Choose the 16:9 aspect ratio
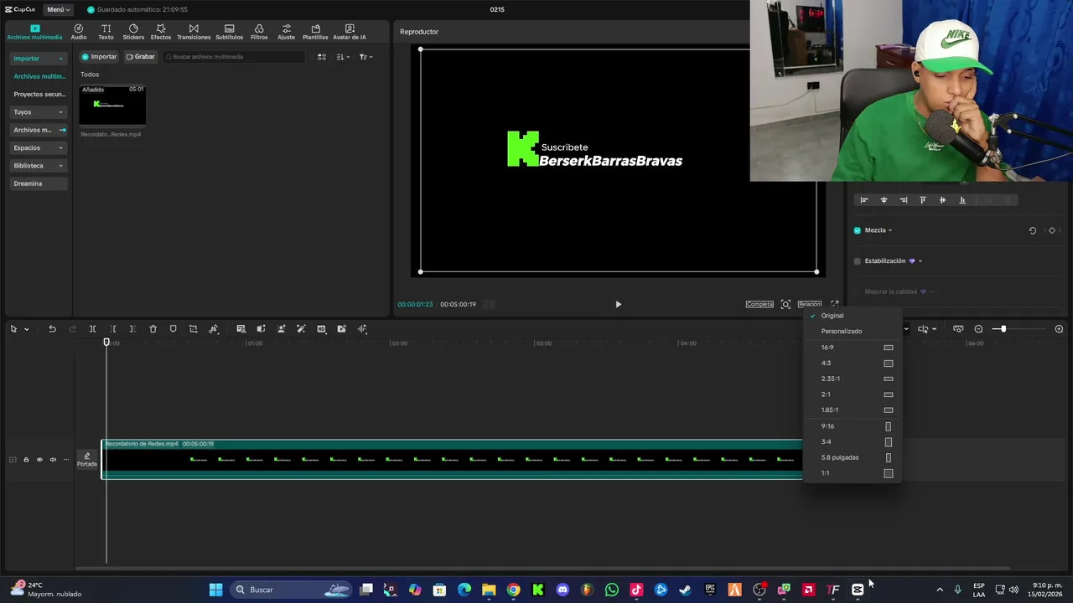The image size is (1073, 603). coord(853,347)
